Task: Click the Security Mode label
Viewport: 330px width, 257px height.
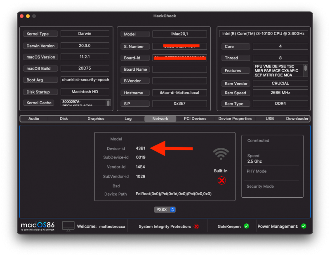Action: click(x=260, y=187)
